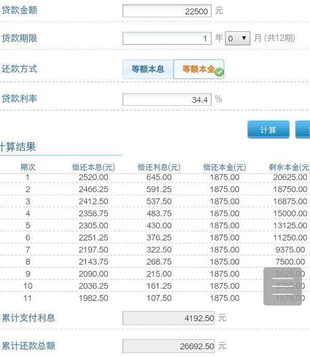
Task: Select the 等额本息 repayment method
Action: [x=148, y=69]
